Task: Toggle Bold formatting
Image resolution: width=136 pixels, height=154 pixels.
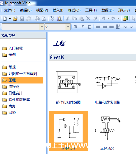Action: click(x=76, y=27)
